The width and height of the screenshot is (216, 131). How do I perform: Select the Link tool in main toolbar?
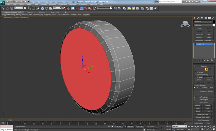(3, 8)
